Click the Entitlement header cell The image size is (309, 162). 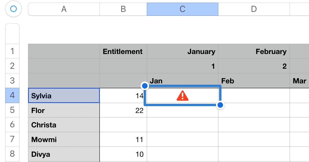[x=123, y=51]
